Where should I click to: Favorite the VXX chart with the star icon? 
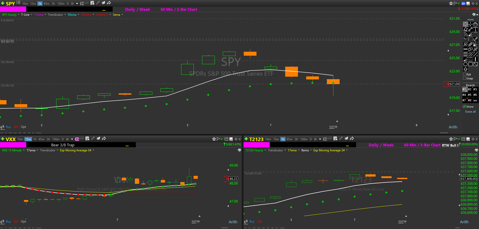tap(214, 139)
